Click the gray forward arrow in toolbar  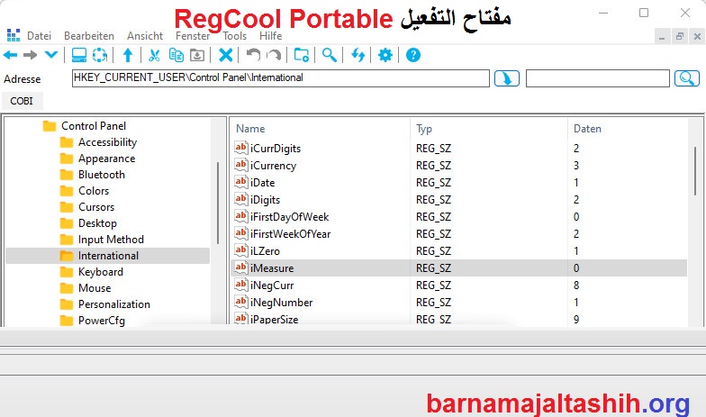(31, 56)
